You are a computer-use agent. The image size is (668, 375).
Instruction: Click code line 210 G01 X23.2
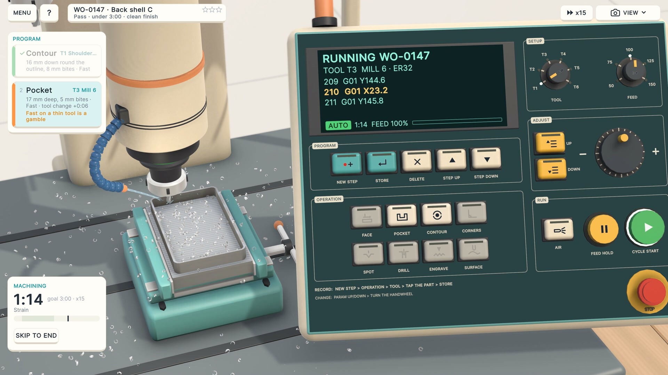356,91
